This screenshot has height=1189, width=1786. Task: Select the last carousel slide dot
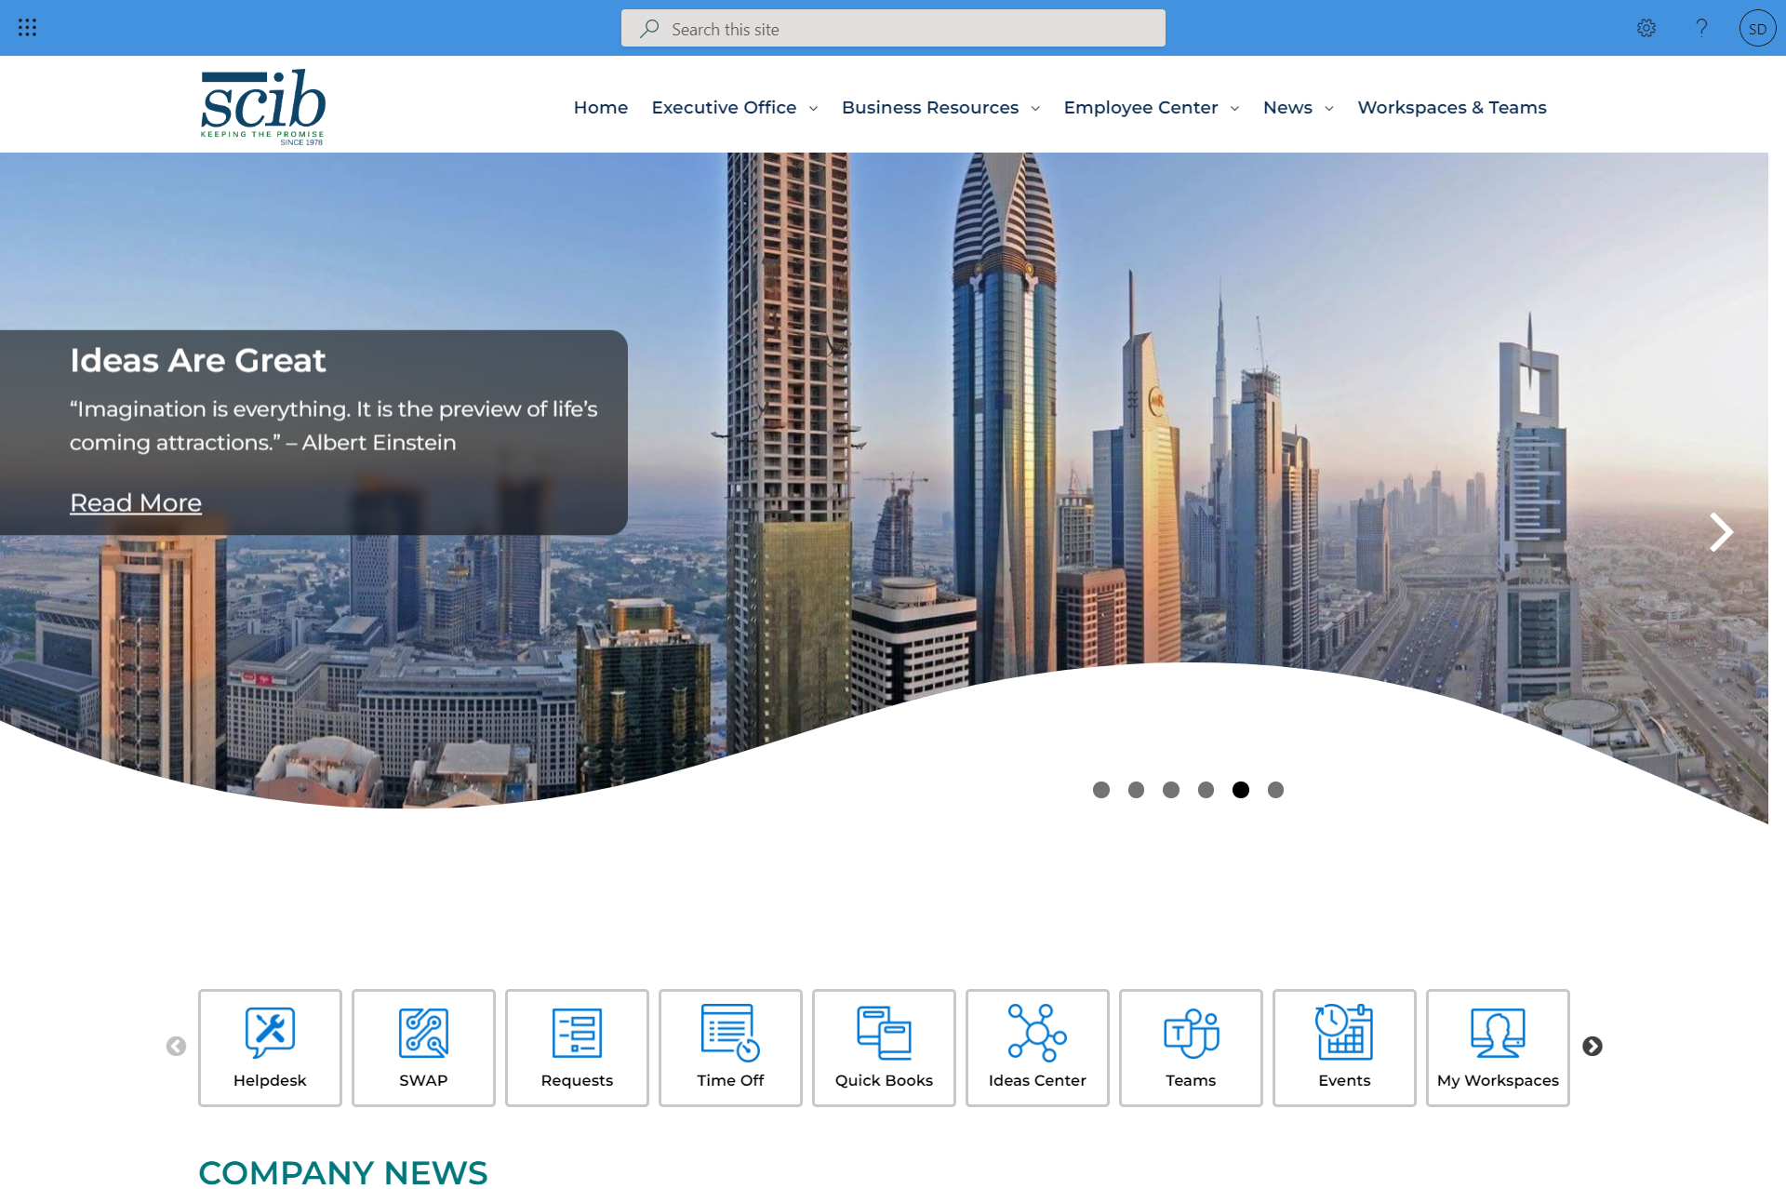1275,790
